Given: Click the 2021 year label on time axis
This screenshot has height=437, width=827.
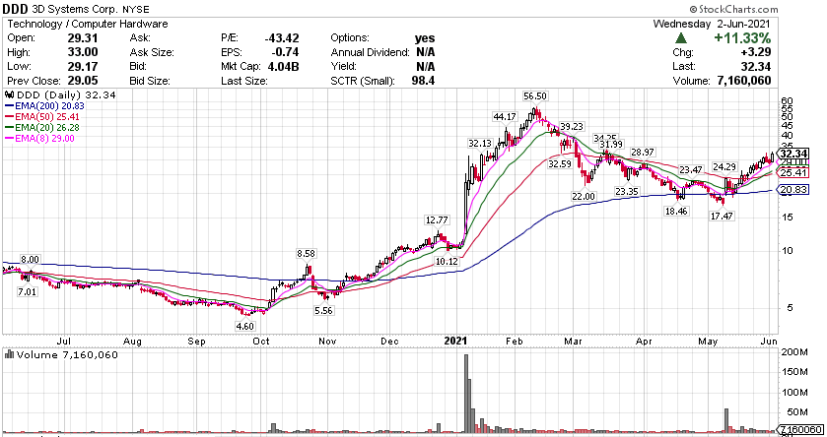Looking at the screenshot, I should pyautogui.click(x=454, y=342).
